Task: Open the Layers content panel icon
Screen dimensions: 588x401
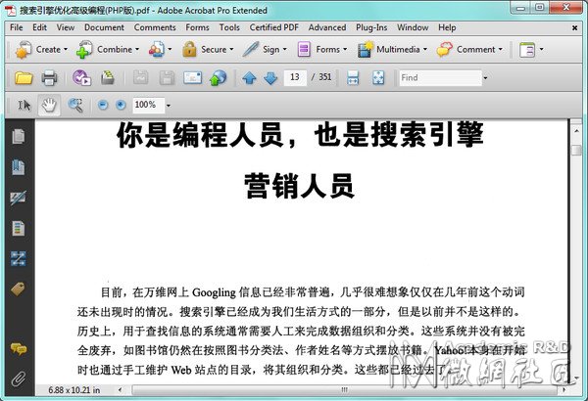Action: [x=19, y=229]
